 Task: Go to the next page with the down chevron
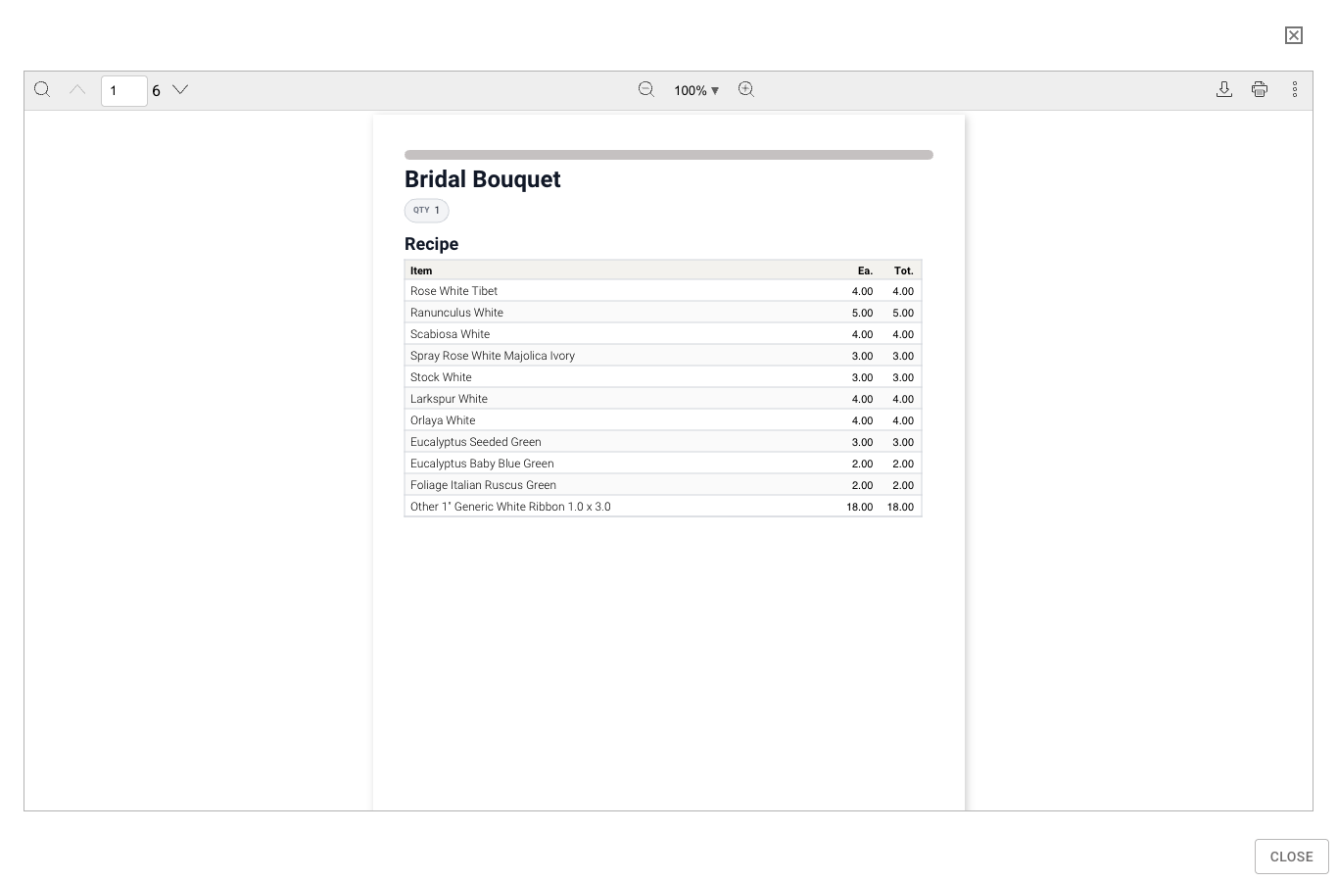pos(180,89)
